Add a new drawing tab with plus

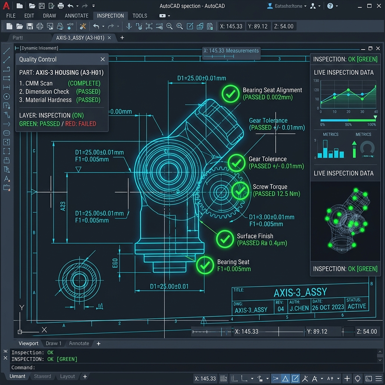122,38
